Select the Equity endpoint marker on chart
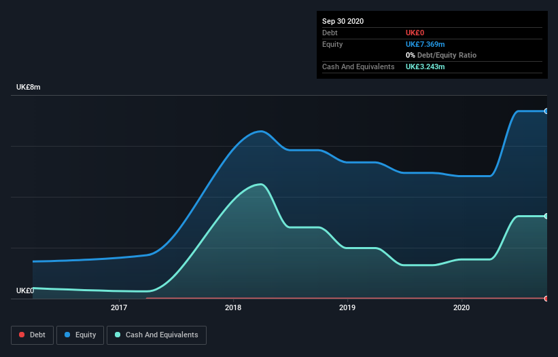Image resolution: width=558 pixels, height=357 pixels. pyautogui.click(x=546, y=111)
